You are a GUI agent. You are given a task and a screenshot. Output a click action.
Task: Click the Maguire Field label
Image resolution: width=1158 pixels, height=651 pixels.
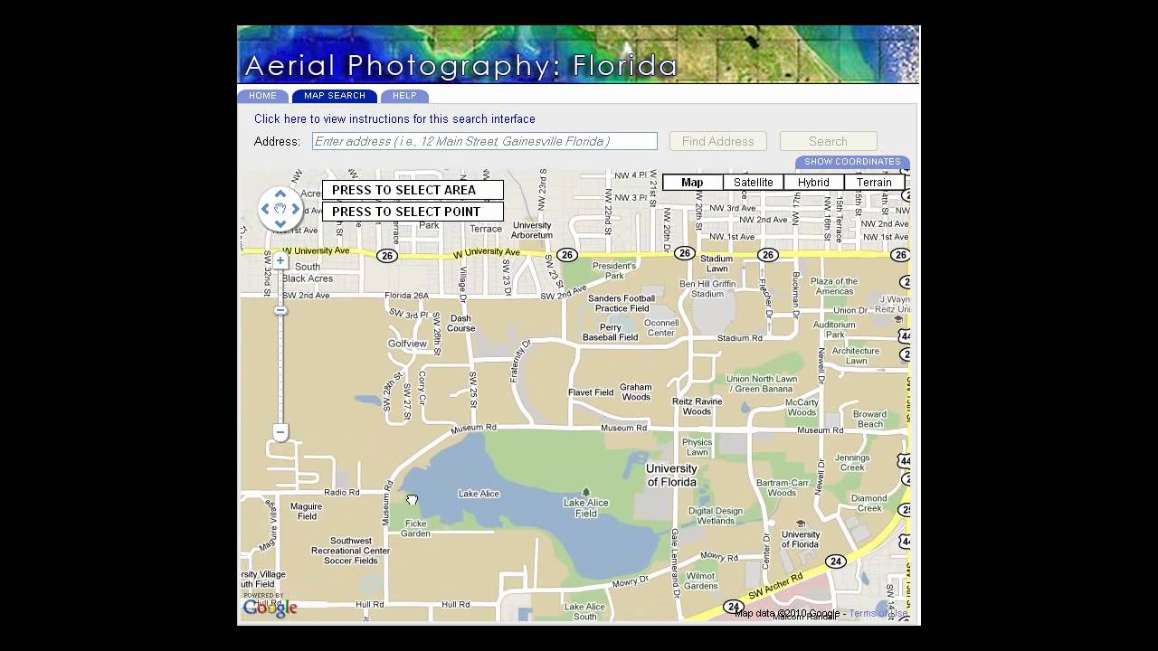[307, 511]
